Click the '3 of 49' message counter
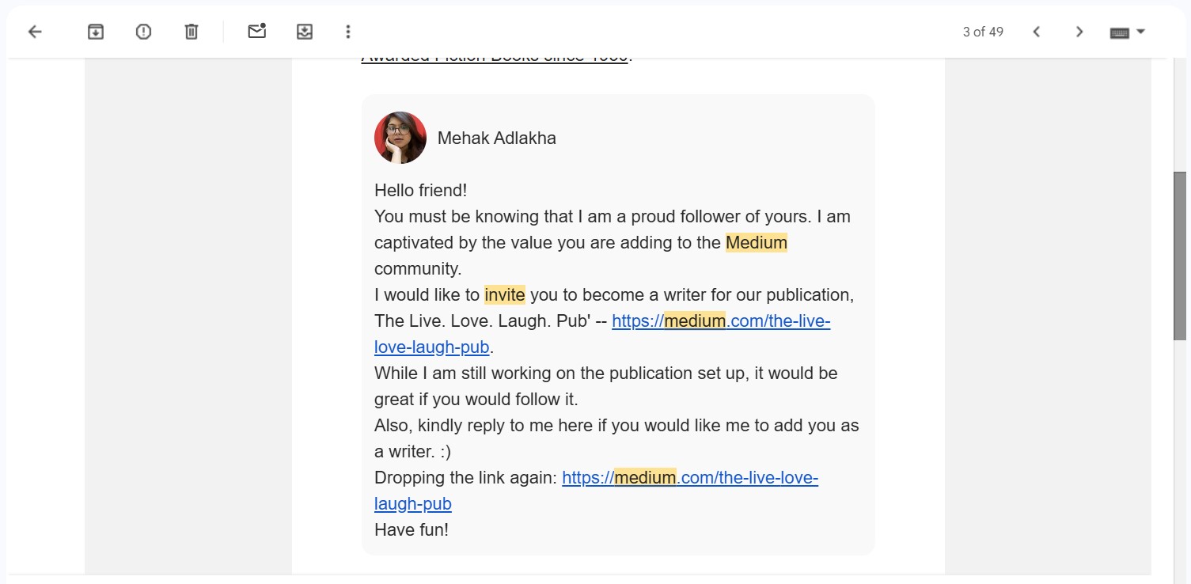 [x=983, y=32]
